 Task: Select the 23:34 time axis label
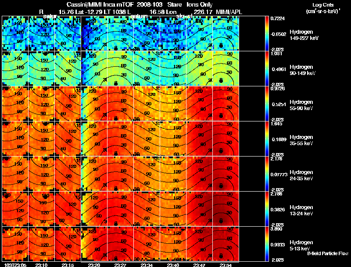[147, 265]
